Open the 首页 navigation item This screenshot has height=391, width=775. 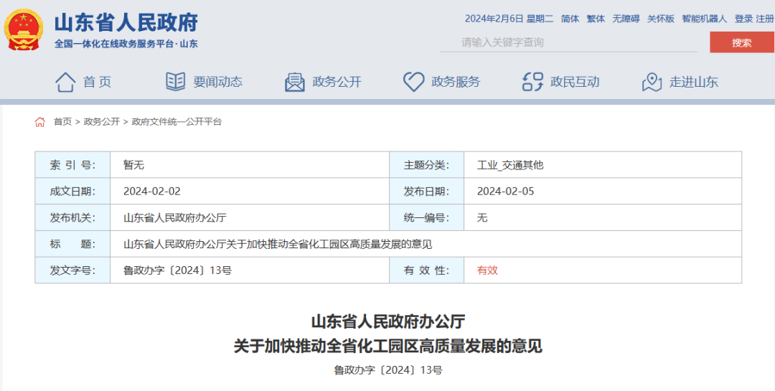click(x=98, y=82)
